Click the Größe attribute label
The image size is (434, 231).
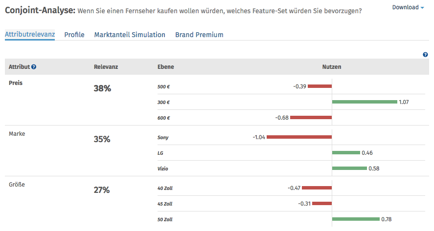(17, 185)
